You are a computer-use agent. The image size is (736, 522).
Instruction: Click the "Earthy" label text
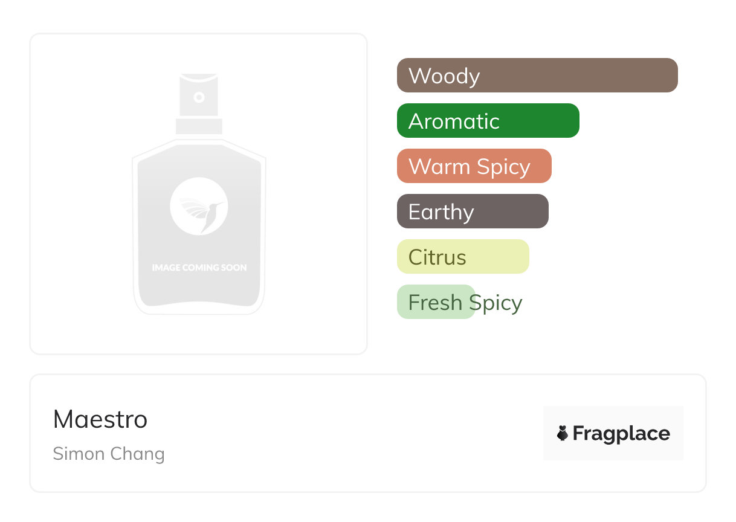[x=441, y=212]
